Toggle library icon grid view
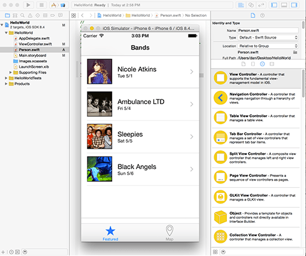306x256 pixels. point(215,252)
